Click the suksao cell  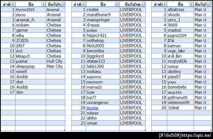(x=103, y=113)
